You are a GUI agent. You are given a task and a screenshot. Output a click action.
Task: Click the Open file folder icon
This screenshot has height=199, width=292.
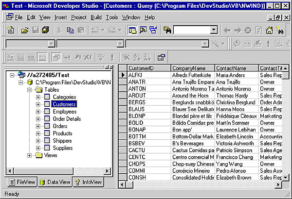tap(25, 30)
